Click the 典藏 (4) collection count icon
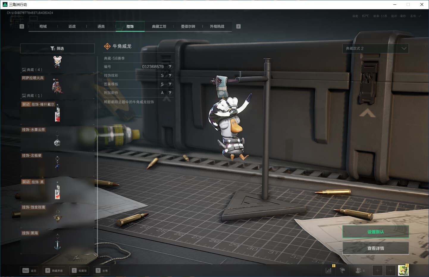 coord(24,70)
